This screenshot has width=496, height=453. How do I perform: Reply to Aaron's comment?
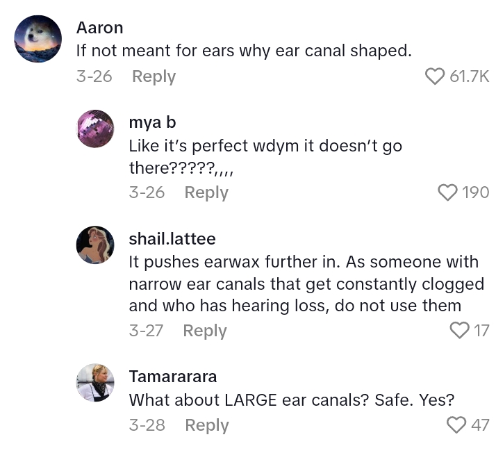(x=154, y=76)
